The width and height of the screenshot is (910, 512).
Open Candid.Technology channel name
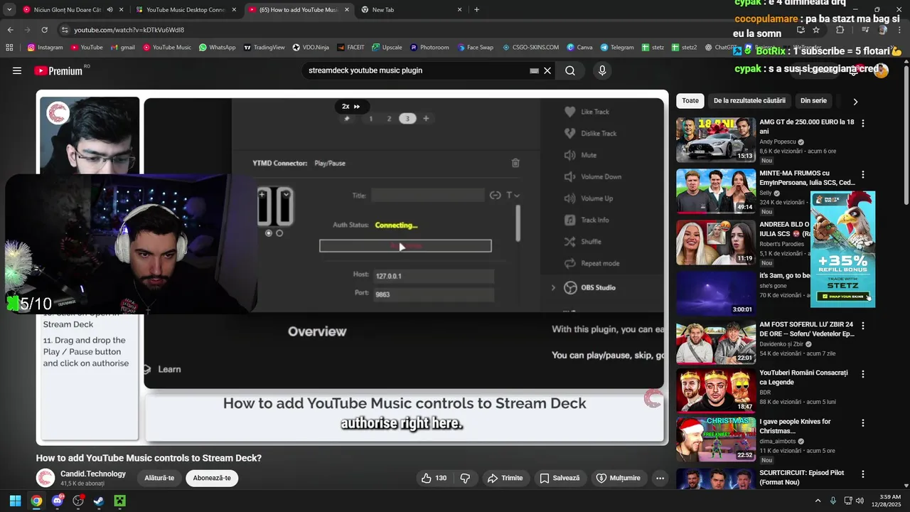pyautogui.click(x=93, y=474)
